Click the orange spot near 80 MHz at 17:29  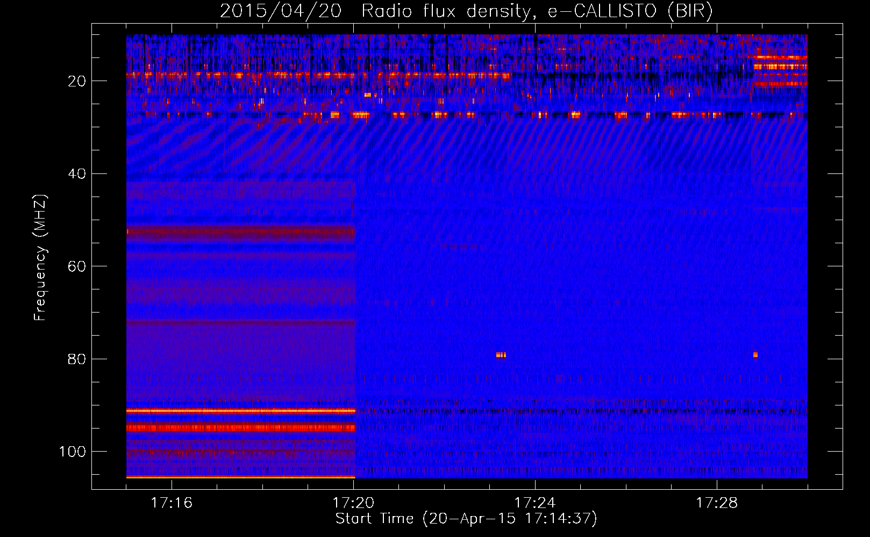[755, 355]
